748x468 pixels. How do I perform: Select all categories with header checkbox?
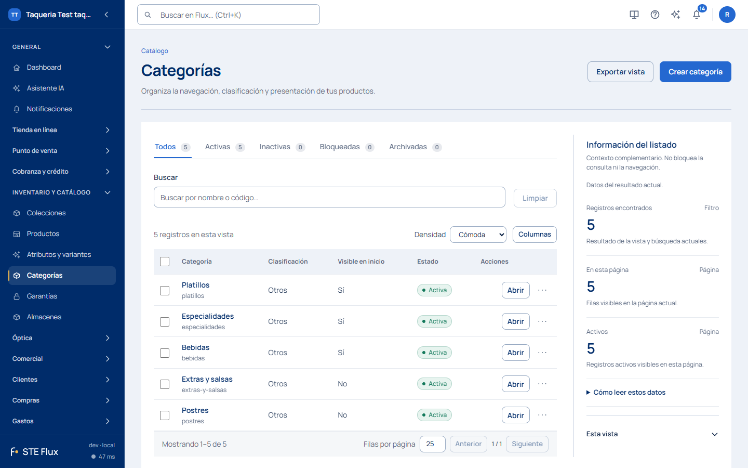tap(165, 262)
